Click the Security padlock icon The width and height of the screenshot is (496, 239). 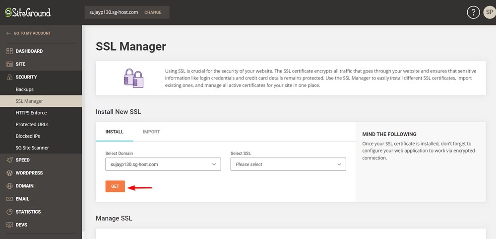(9, 77)
